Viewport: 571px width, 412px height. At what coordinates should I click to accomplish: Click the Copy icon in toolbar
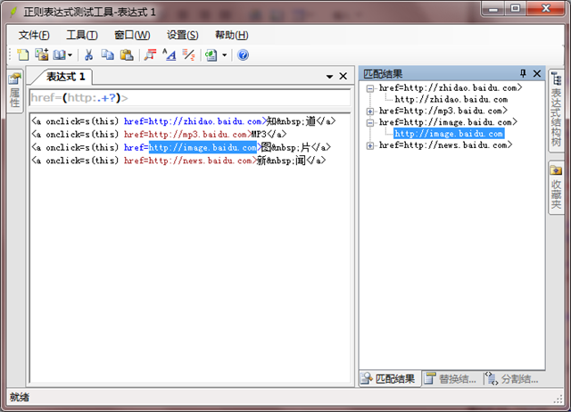tap(107, 55)
